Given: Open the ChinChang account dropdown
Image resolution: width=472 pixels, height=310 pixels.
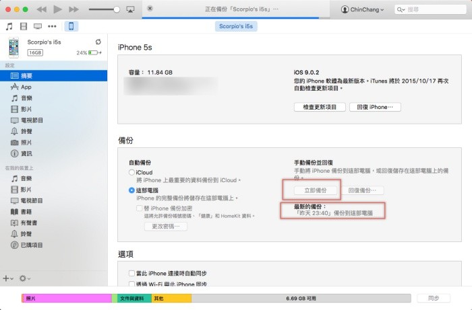Looking at the screenshot, I should [x=363, y=10].
